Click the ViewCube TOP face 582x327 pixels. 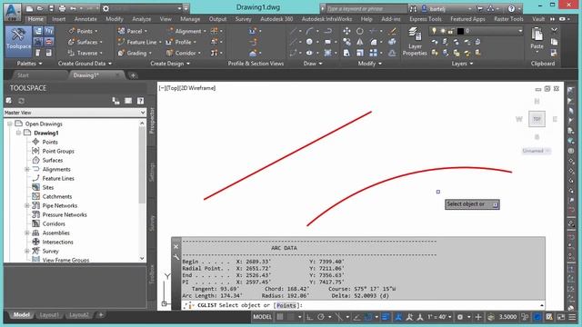[537, 119]
